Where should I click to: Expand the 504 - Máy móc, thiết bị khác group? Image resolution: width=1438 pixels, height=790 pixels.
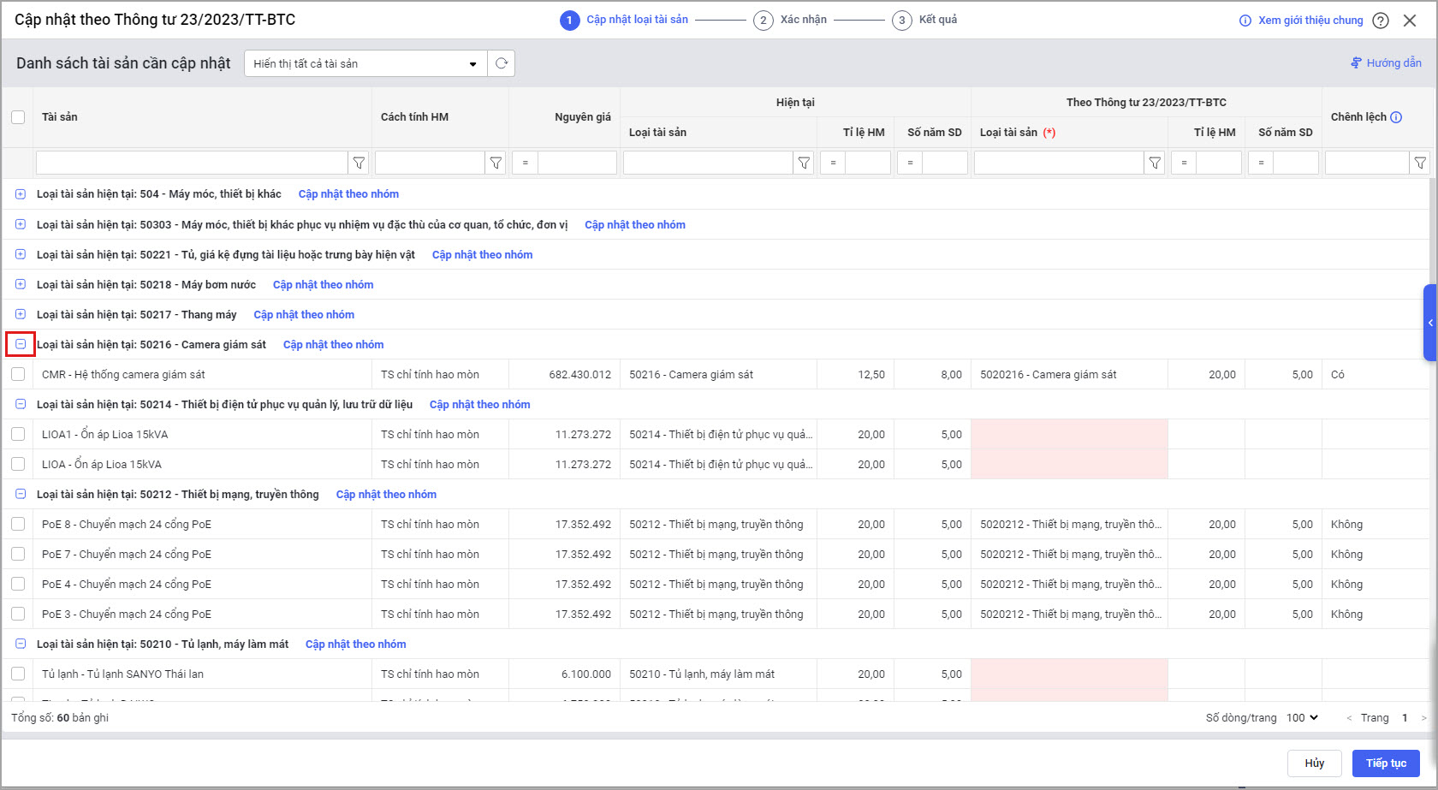[x=21, y=194]
